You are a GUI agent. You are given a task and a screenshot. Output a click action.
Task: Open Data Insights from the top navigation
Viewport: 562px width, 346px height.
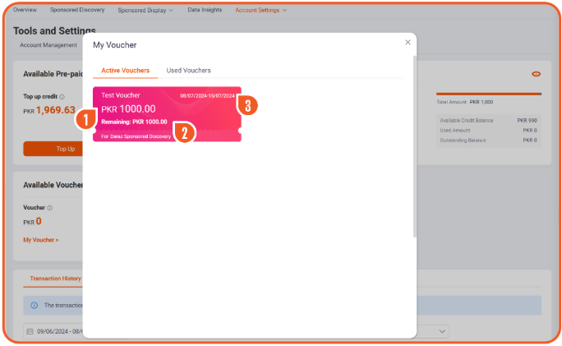[x=205, y=10]
